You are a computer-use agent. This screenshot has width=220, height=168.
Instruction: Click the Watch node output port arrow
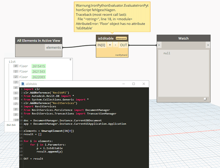[208, 45]
